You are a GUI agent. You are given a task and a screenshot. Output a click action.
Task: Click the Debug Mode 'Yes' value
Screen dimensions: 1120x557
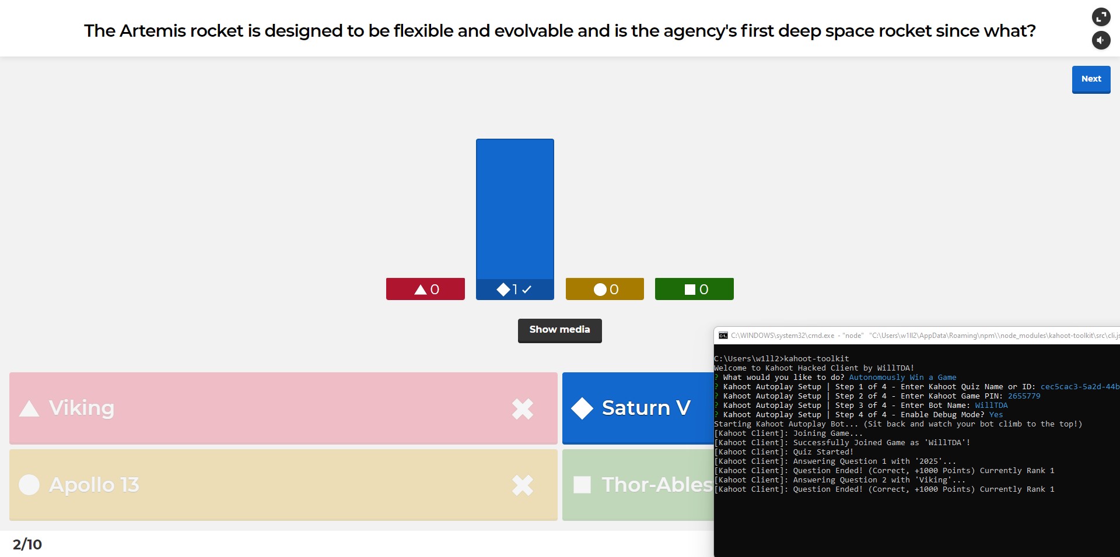[996, 415]
